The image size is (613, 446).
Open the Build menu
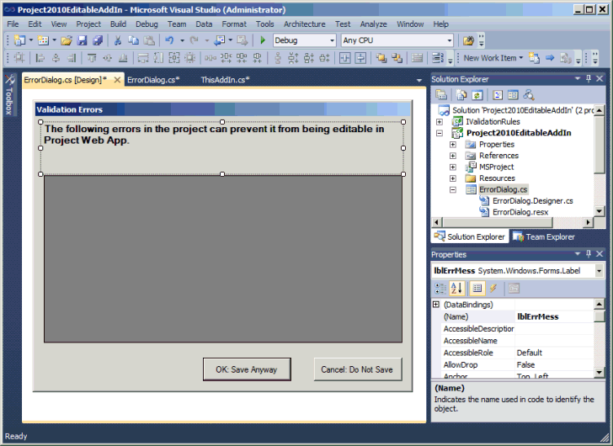pos(118,24)
